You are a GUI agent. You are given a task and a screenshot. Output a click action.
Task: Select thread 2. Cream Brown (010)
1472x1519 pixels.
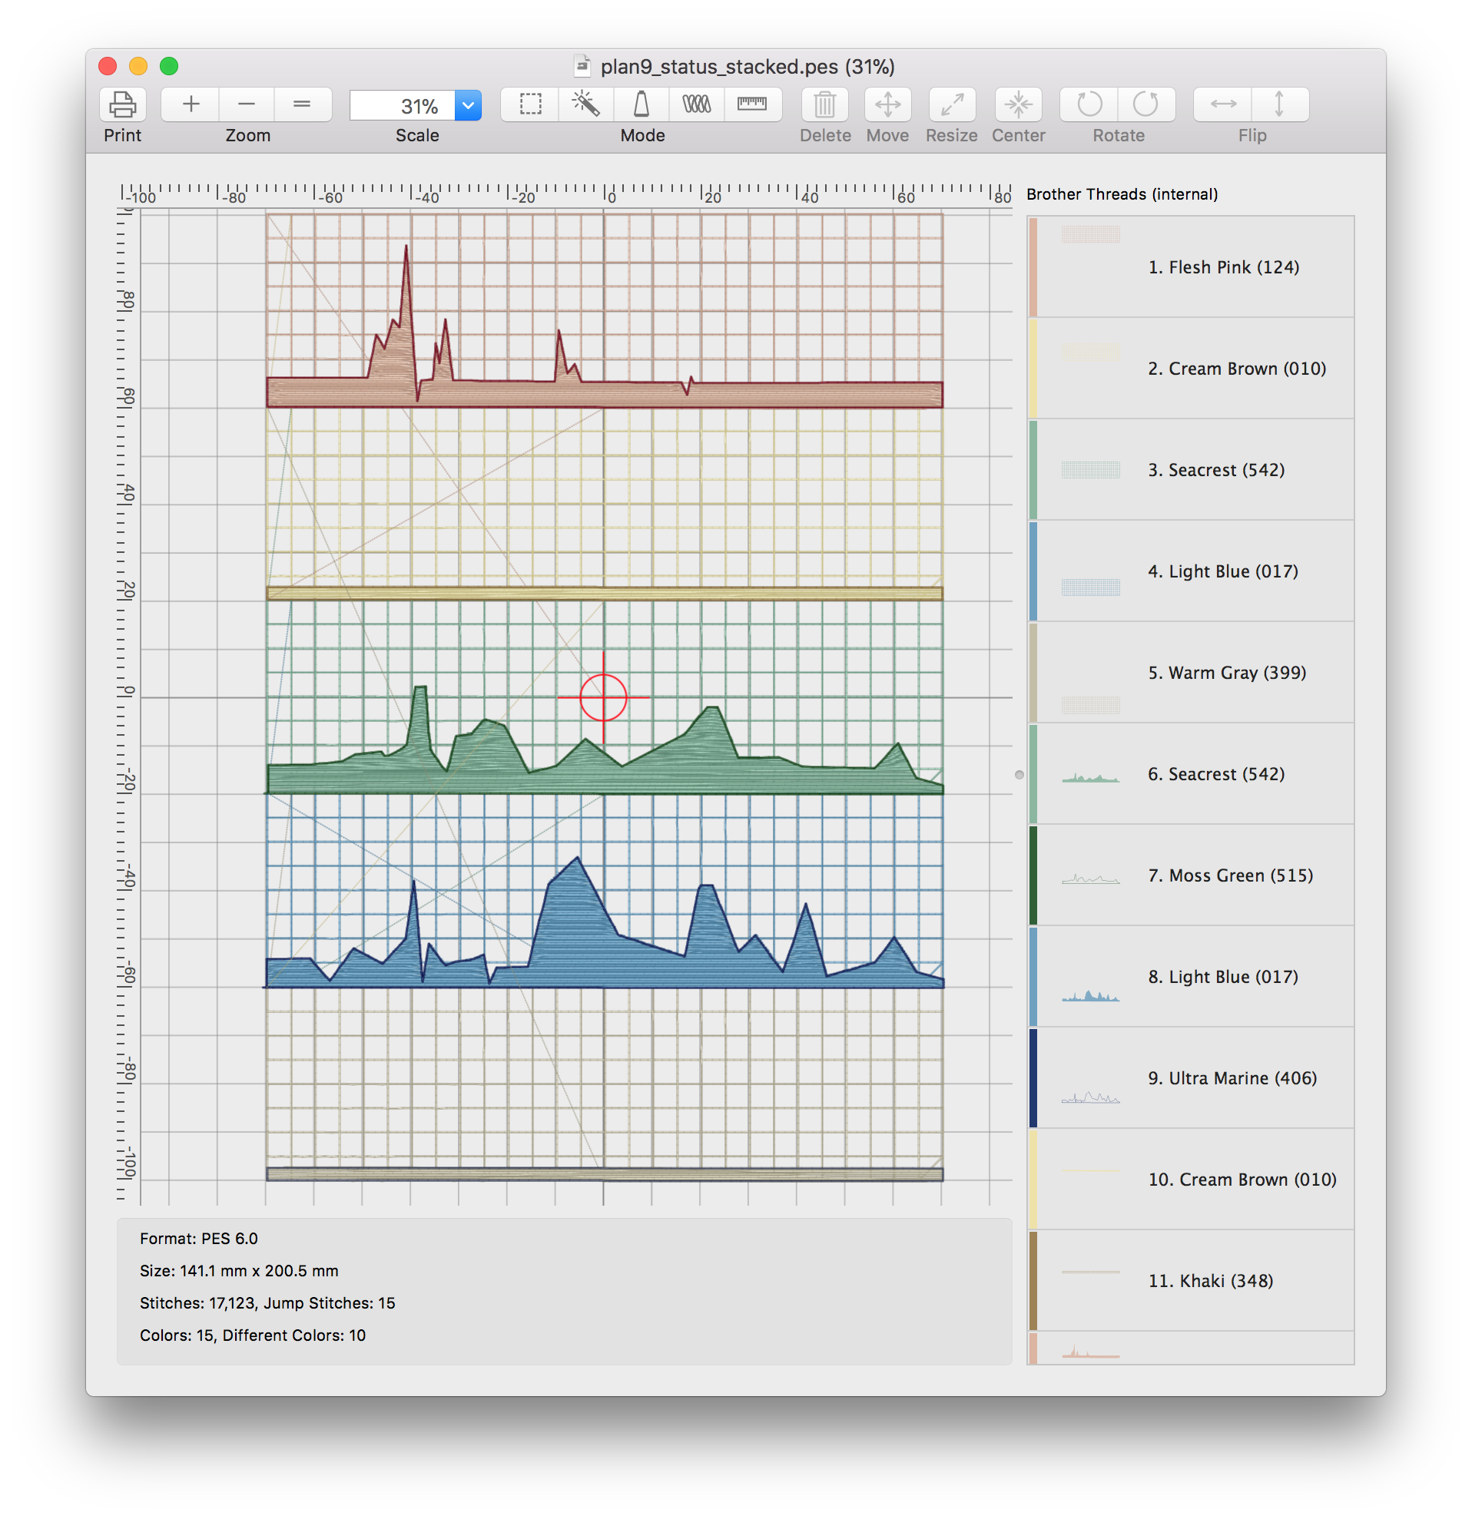[1191, 368]
